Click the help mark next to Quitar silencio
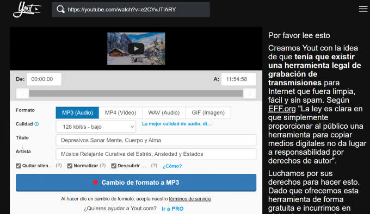 tap(59, 166)
